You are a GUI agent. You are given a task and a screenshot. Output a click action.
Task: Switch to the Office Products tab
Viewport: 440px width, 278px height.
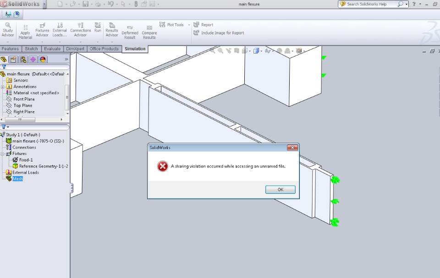click(104, 49)
